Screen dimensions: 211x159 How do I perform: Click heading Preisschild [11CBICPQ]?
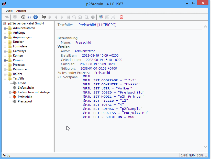[97, 25]
